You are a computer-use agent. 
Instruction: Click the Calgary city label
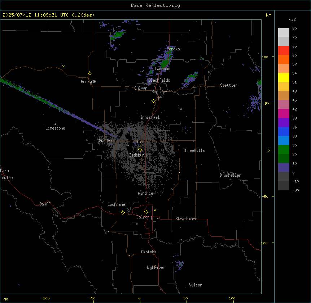[144, 217]
